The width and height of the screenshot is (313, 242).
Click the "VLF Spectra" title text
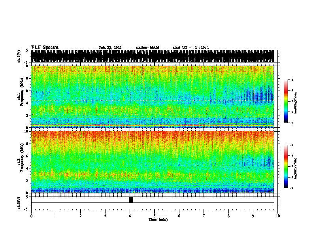tap(45, 47)
